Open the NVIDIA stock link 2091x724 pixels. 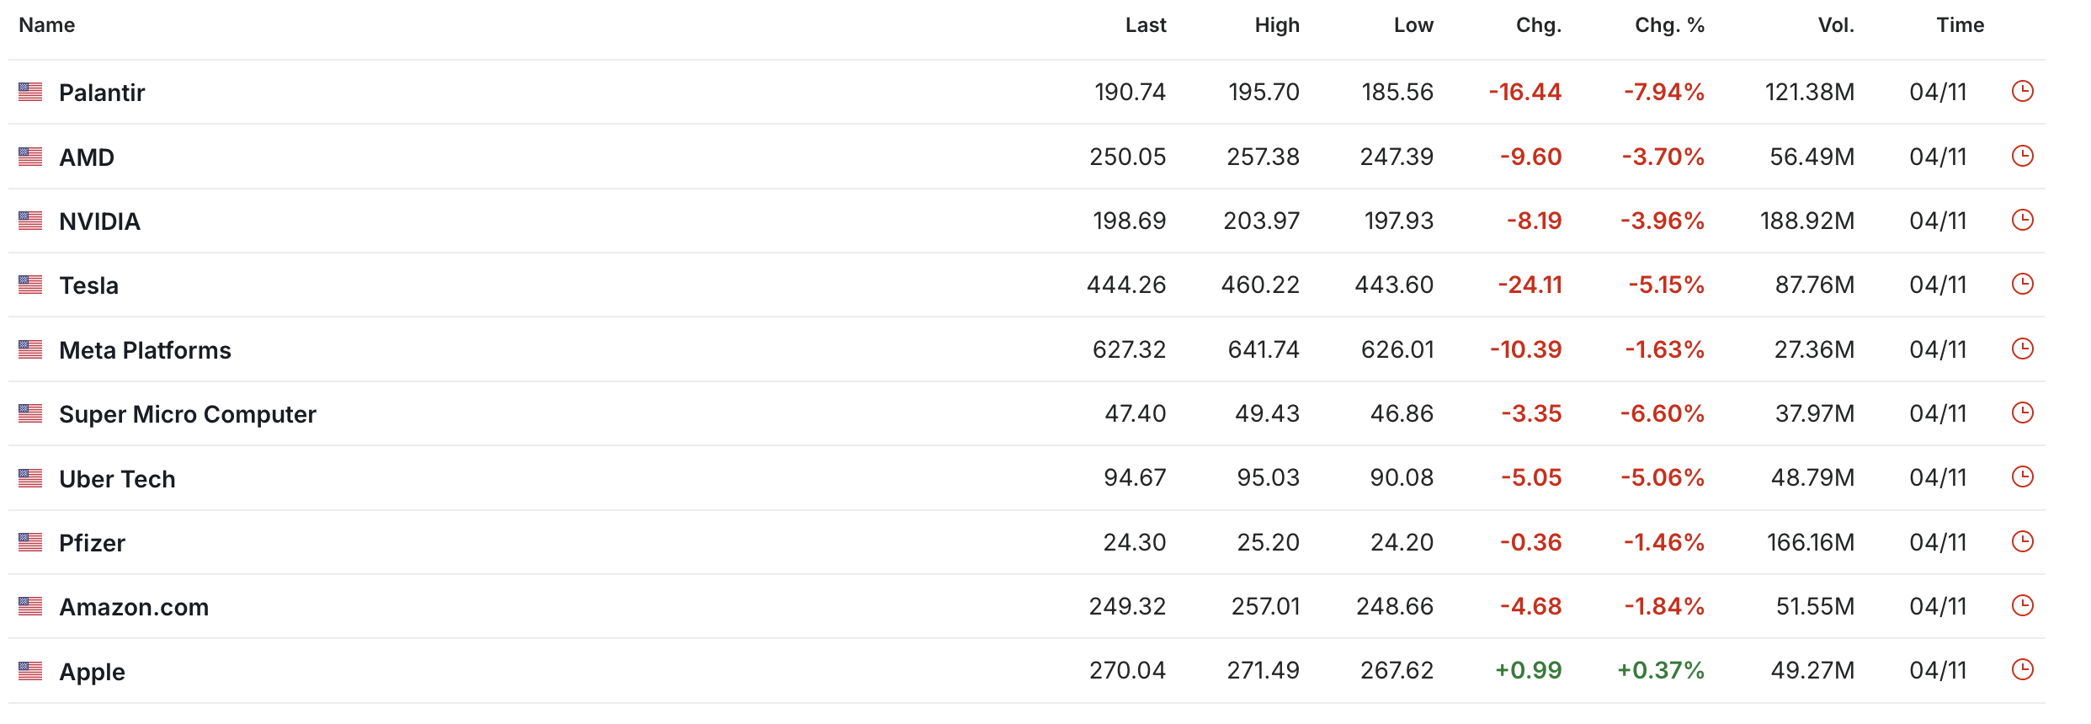pyautogui.click(x=99, y=221)
